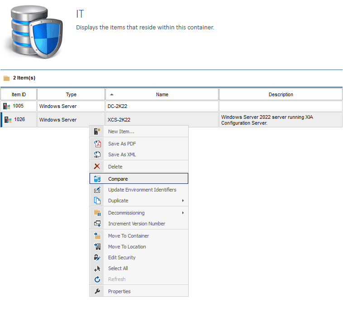Select the XCS-2K22 description cell

click(281, 120)
